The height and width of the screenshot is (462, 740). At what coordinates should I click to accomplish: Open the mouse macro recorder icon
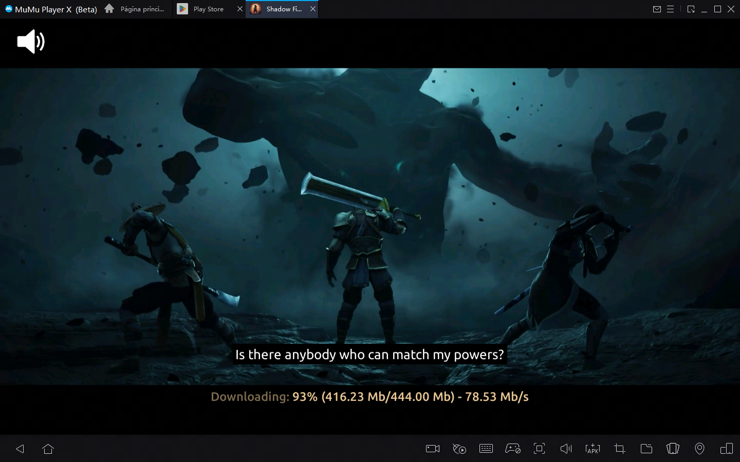click(x=459, y=449)
